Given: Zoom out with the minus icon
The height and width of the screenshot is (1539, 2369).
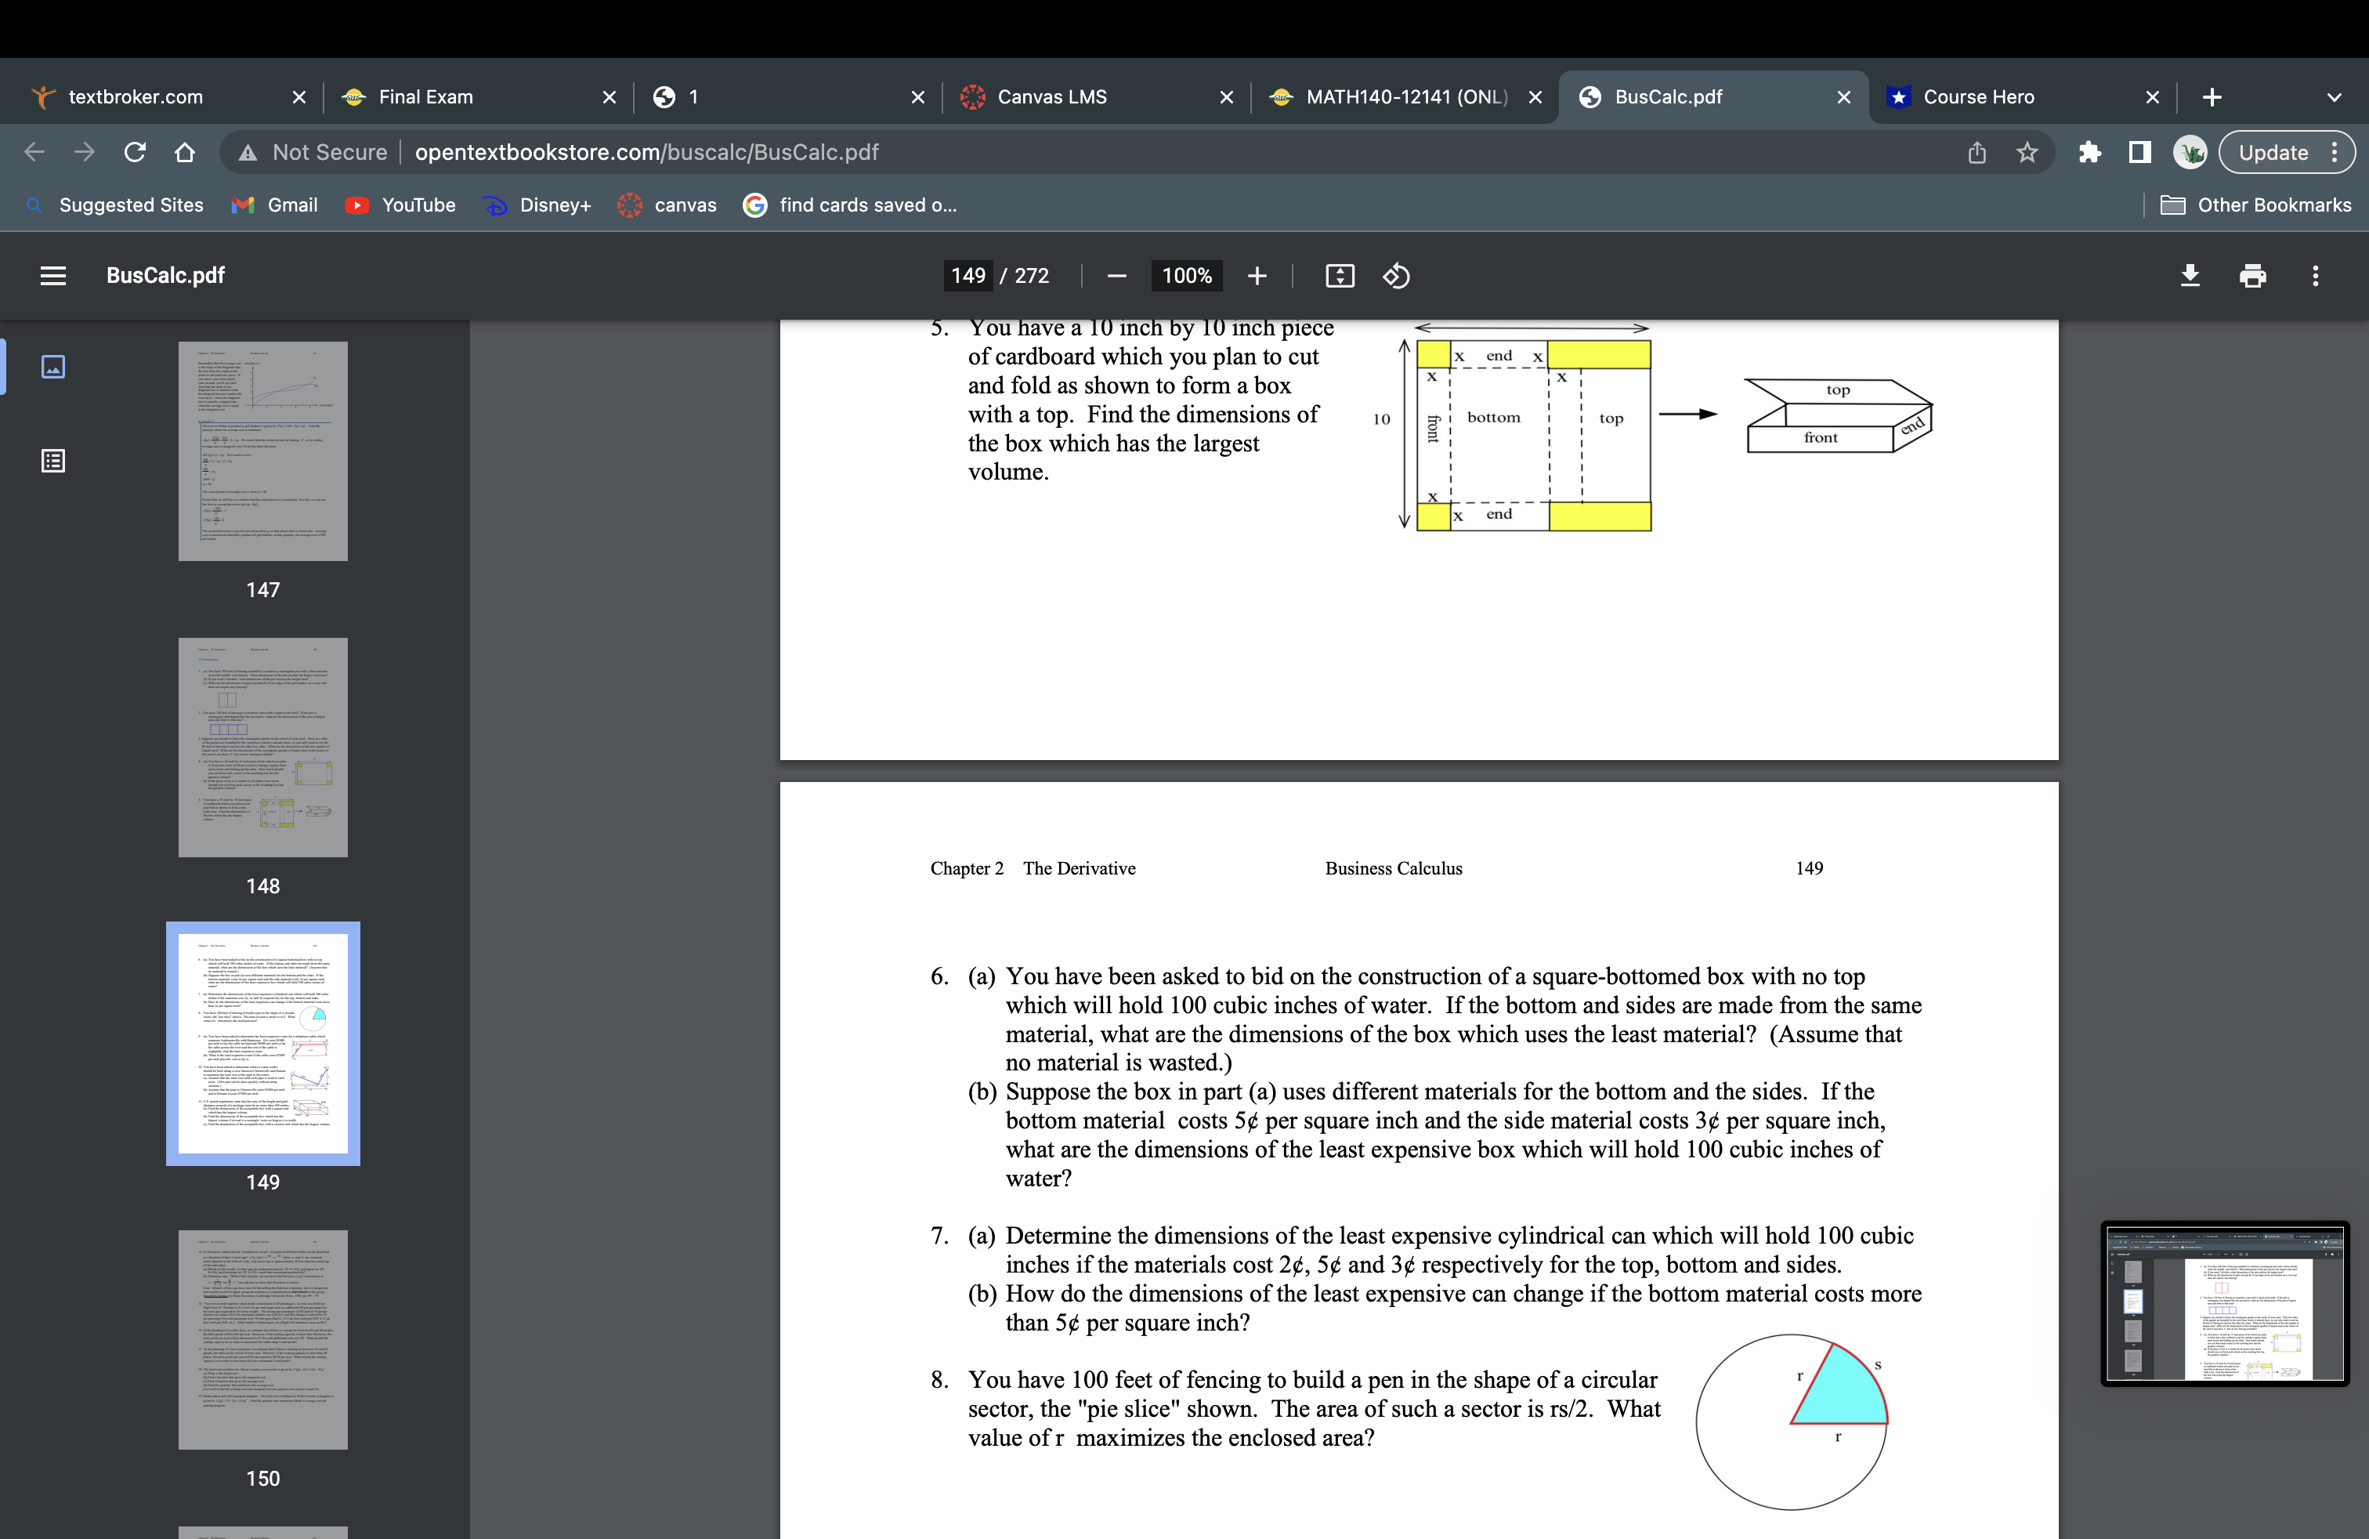Looking at the screenshot, I should click(x=1117, y=276).
